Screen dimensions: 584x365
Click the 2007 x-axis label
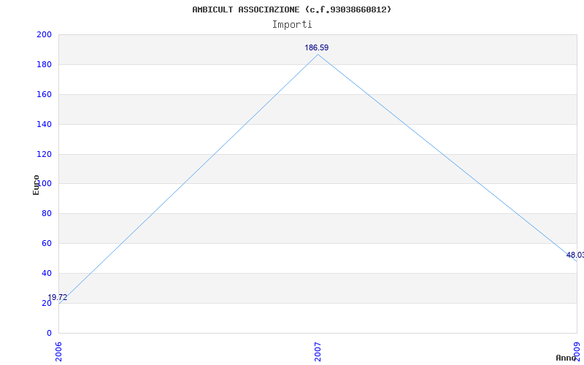click(318, 352)
